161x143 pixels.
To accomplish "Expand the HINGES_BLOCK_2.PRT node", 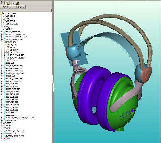I will (x=1, y=73).
